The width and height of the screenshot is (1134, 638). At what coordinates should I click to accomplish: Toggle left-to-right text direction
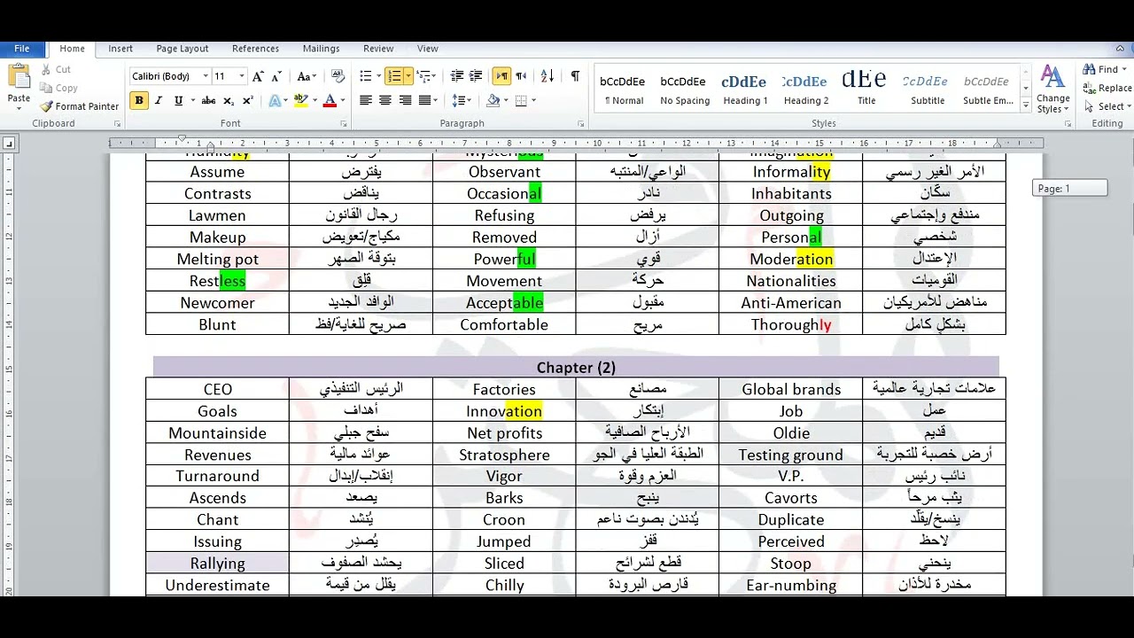(501, 77)
